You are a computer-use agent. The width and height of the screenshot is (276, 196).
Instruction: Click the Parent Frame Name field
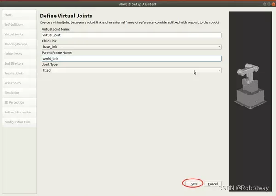pyautogui.click(x=132, y=58)
